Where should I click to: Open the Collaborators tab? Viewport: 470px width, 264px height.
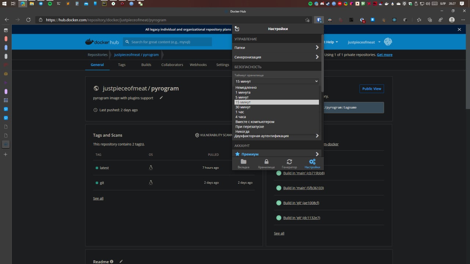172,65
